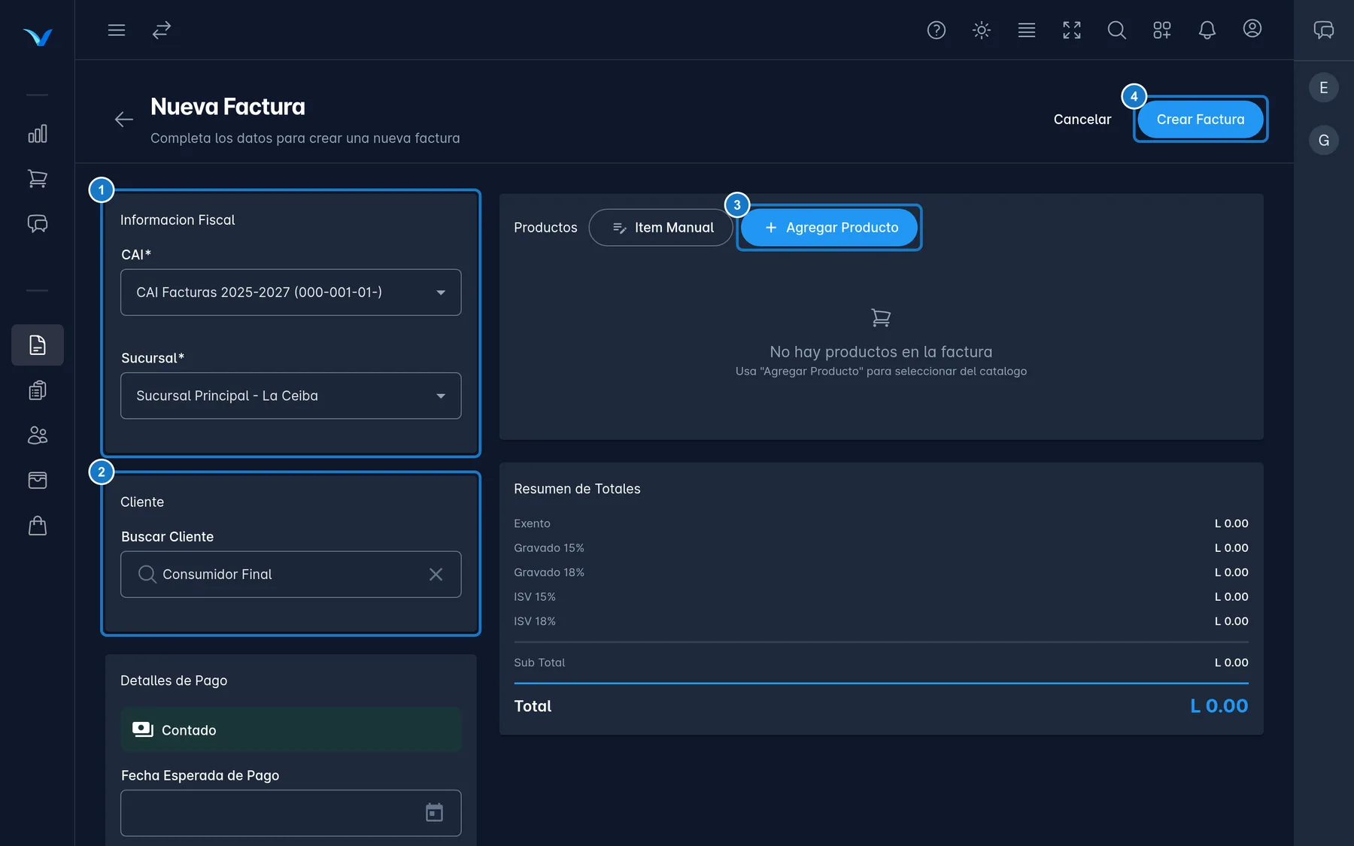Click the Cancelar button
The width and height of the screenshot is (1354, 846).
click(x=1082, y=120)
